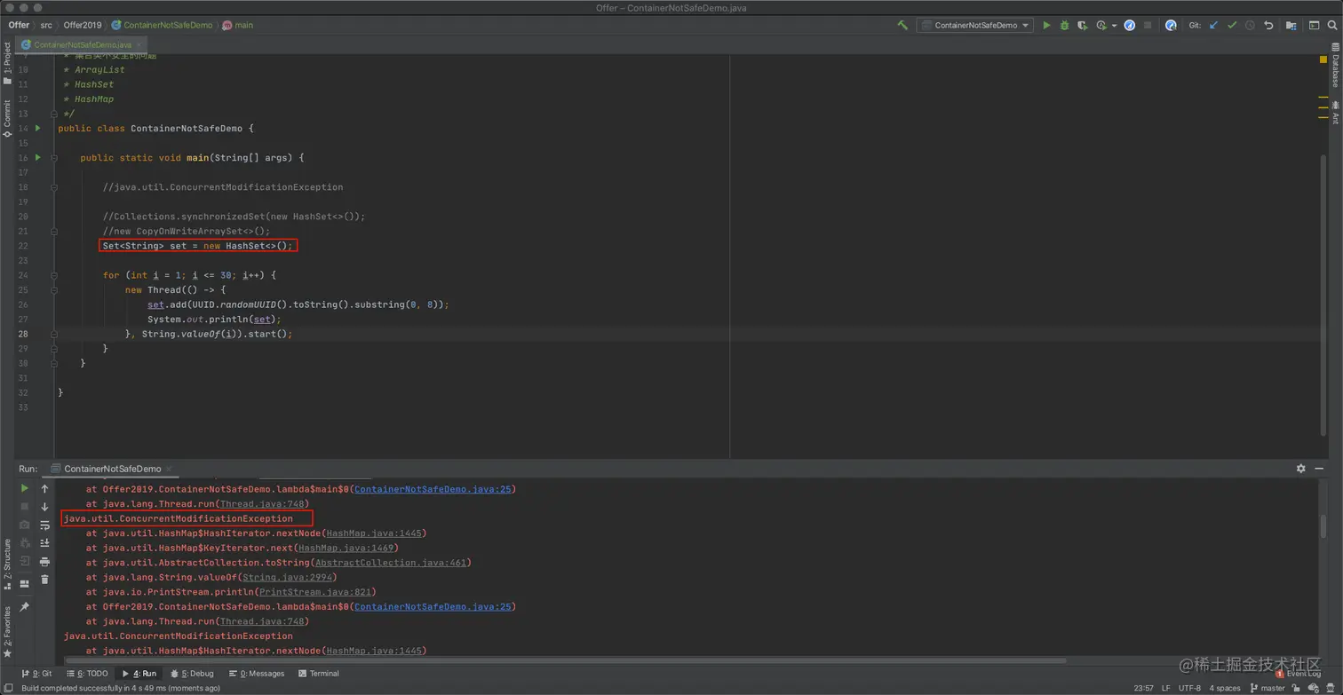Go down the stack trace with down arrow
The width and height of the screenshot is (1343, 695).
tap(44, 507)
